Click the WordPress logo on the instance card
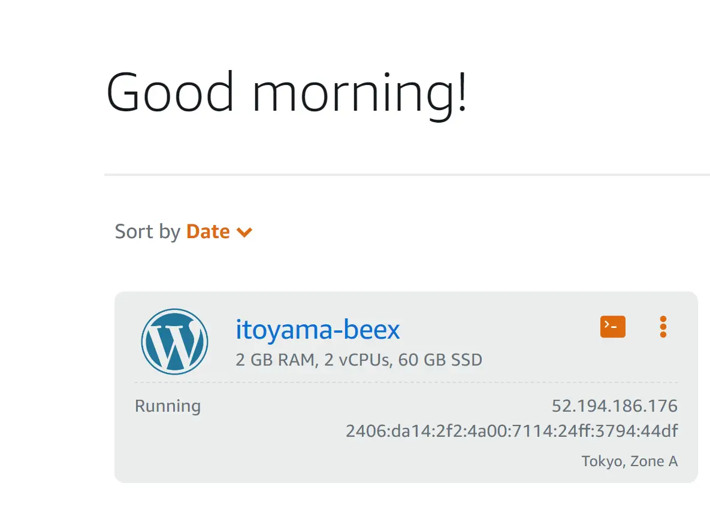This screenshot has width=710, height=520. (174, 342)
